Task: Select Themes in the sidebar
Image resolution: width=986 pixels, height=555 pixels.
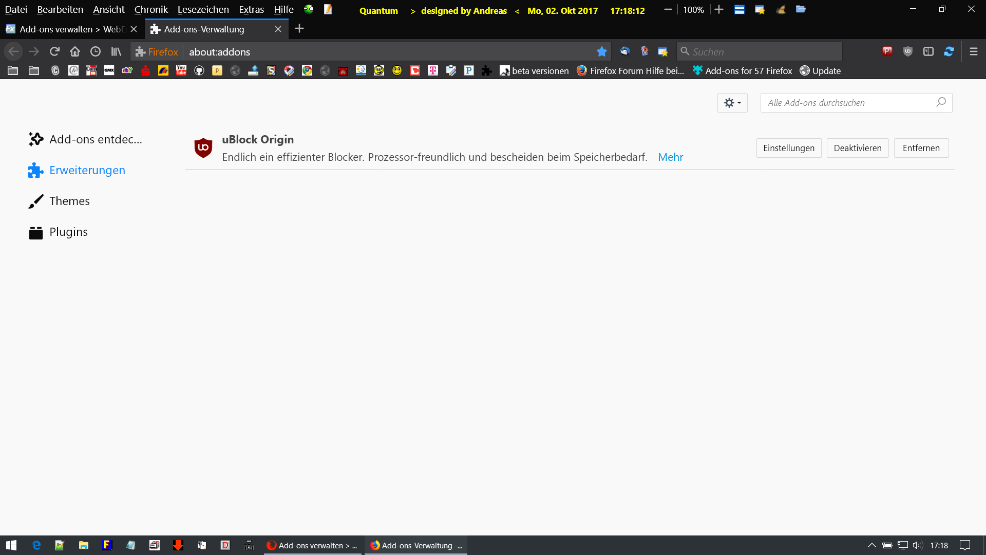Action: point(69,201)
